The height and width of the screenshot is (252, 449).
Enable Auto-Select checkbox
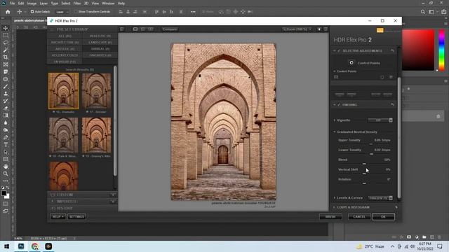32,12
